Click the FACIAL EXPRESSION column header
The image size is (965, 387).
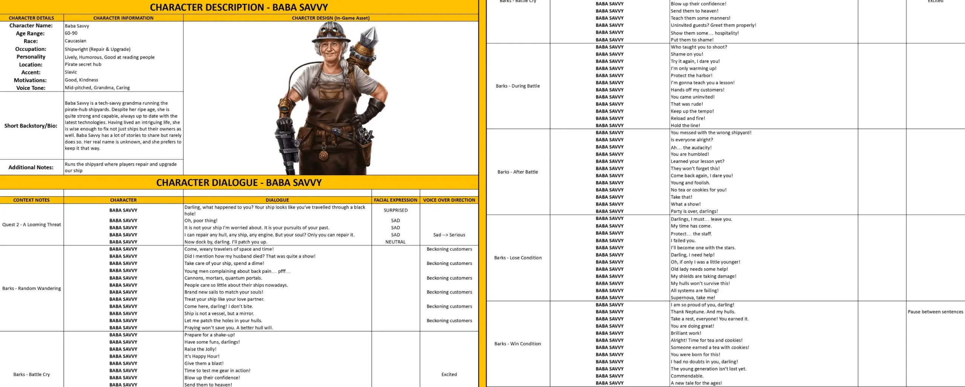(x=395, y=200)
